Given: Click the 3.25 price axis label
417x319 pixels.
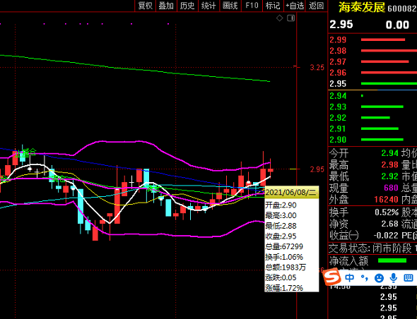Looking at the screenshot, I should pos(317,68).
